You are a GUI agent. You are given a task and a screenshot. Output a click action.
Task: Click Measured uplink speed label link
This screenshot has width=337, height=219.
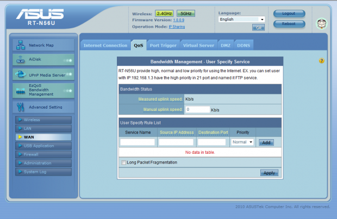(x=160, y=99)
